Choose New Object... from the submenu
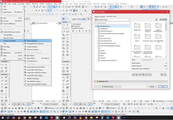Viewport: 173px width, 120px height. pyautogui.click(x=38, y=56)
